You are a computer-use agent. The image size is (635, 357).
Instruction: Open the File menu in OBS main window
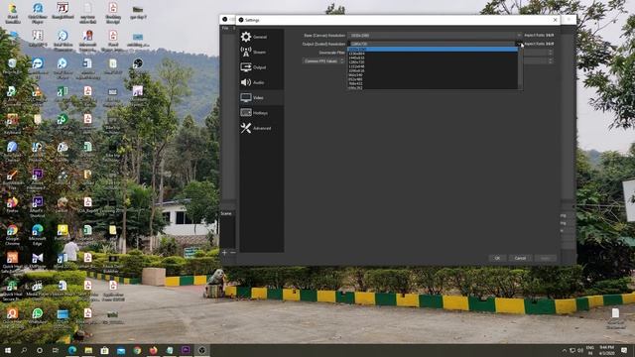(225, 29)
